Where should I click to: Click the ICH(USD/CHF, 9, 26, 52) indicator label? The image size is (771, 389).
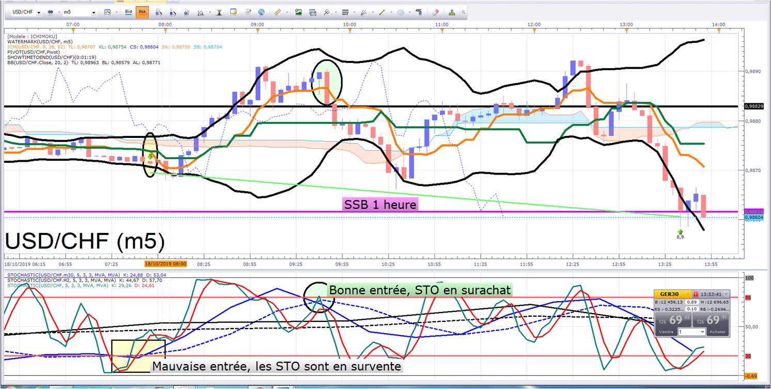click(37, 46)
